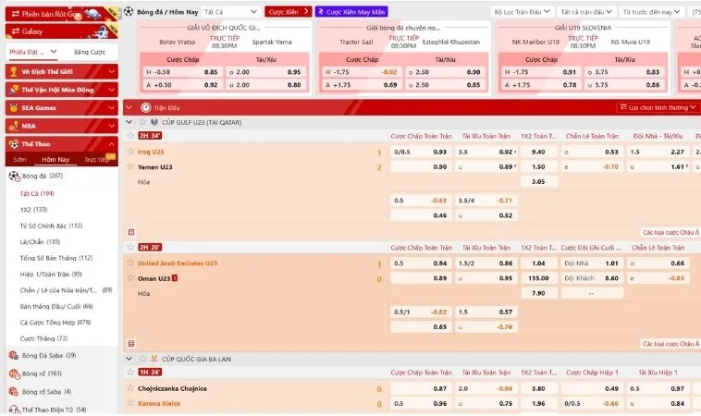This screenshot has height=416, width=701.
Task: Pick Tractor Sazi over 2.50 odds 0.90
Action: [x=445, y=72]
